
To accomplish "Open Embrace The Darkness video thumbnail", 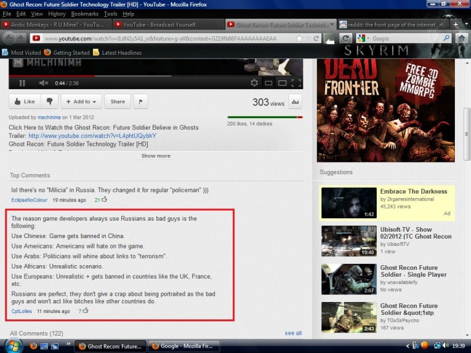I will (348, 203).
